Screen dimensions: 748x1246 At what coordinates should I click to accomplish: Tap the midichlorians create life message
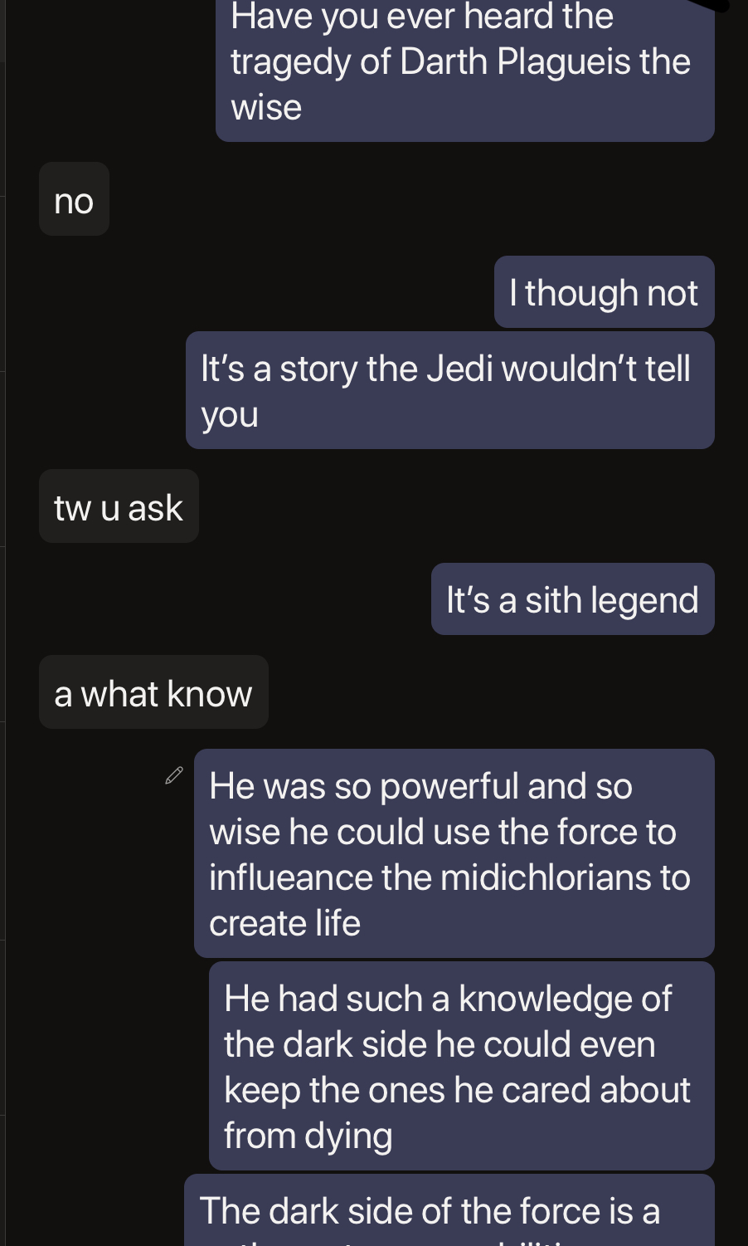(454, 853)
